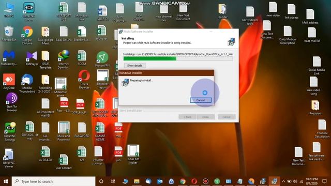Select the Daily Motion Description file
The height and width of the screenshot is (186, 331).
point(288,35)
